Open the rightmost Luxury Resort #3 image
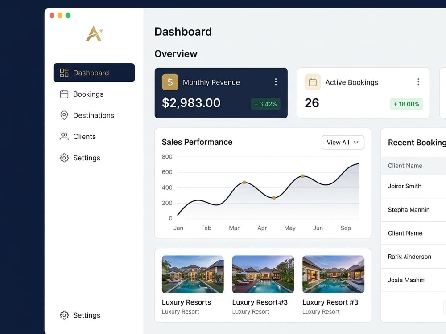446x334 pixels. 333,274
